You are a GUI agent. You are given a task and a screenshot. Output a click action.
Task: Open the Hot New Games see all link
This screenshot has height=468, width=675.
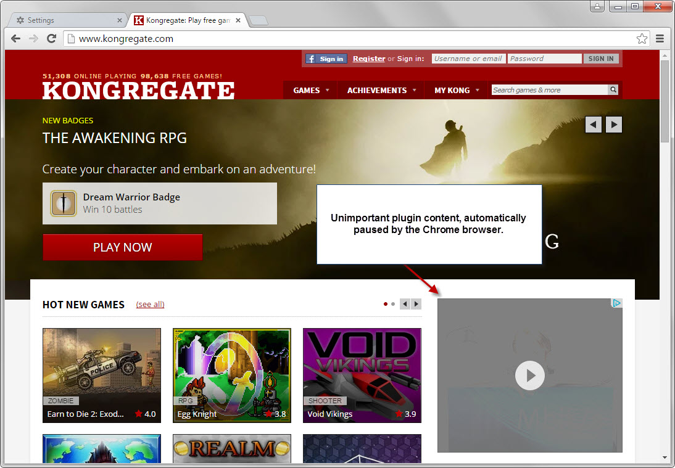point(150,305)
